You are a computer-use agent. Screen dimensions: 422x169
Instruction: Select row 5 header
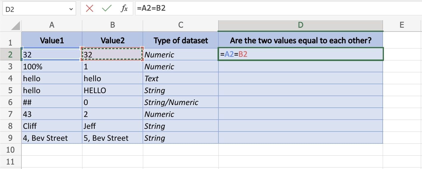click(x=10, y=90)
